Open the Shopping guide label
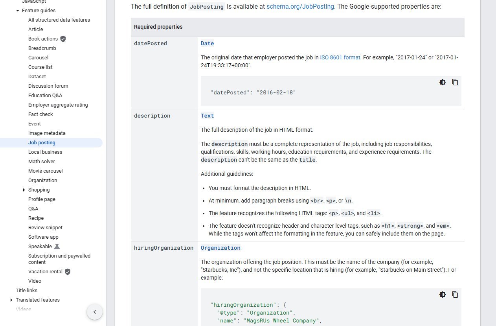 [39, 190]
